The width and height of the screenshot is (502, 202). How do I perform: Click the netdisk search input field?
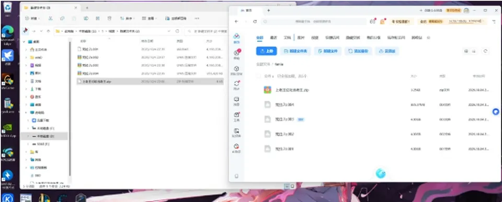click(313, 21)
